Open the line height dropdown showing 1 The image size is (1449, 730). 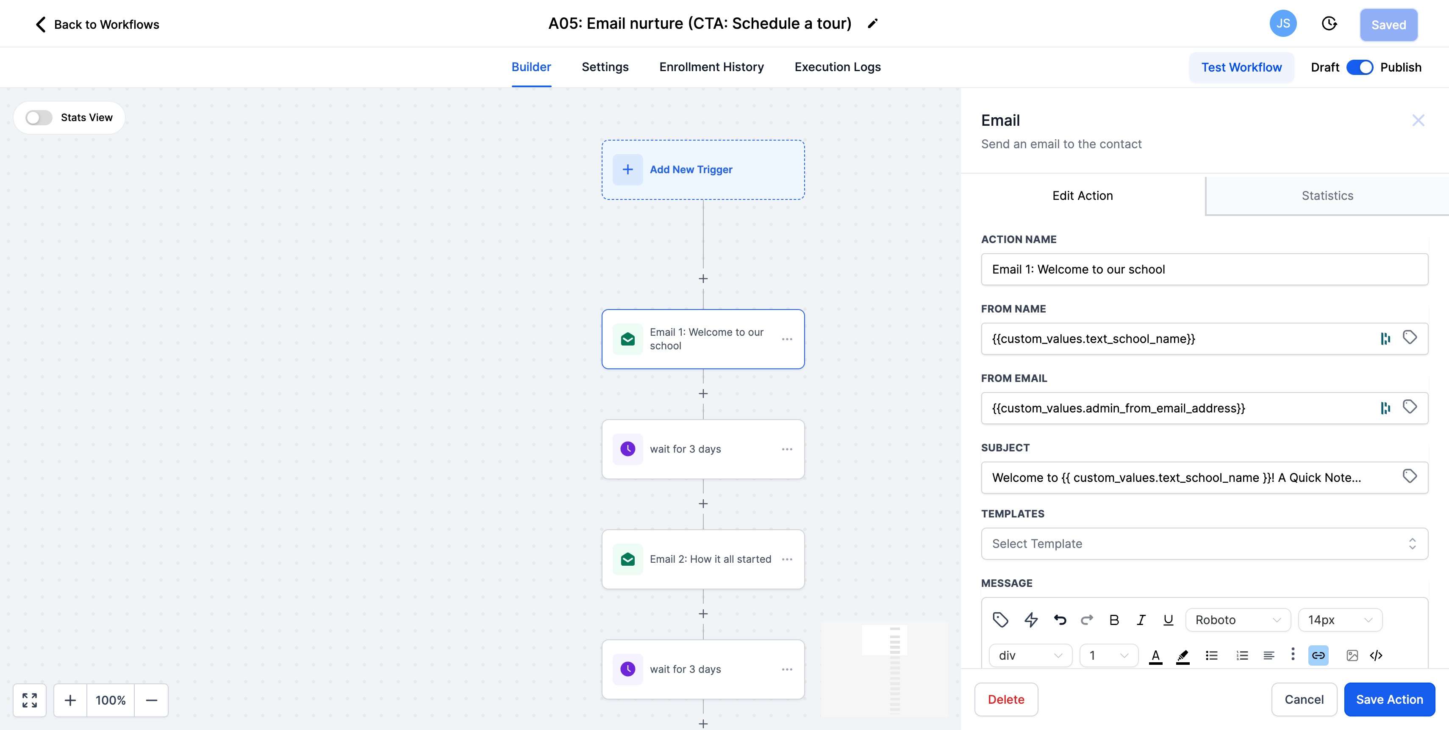coord(1109,655)
